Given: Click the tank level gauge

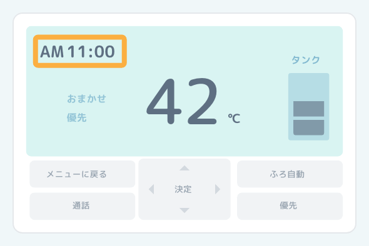Looking at the screenshot, I should 308,107.
